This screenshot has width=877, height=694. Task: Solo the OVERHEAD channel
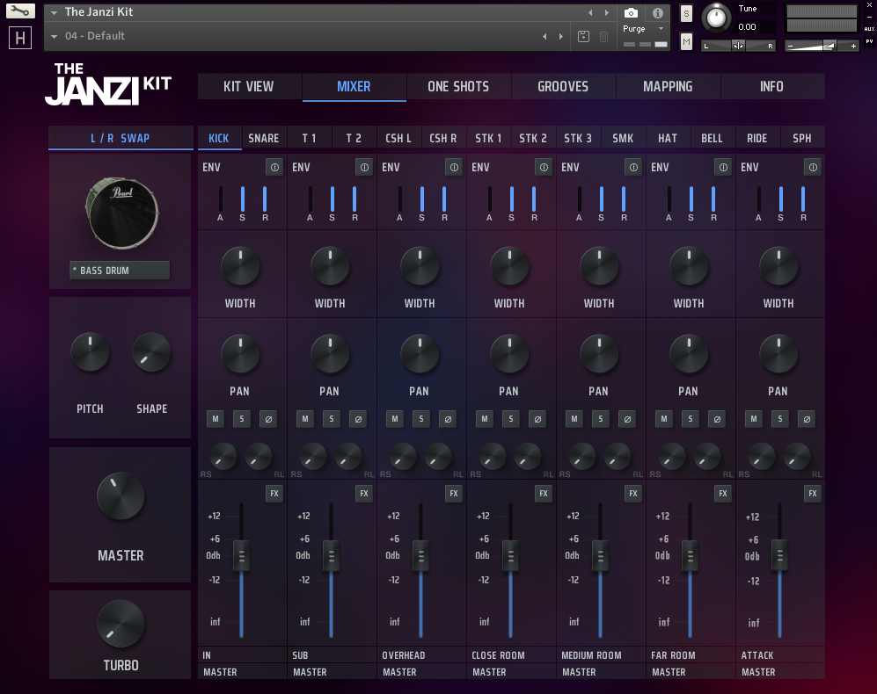[420, 419]
